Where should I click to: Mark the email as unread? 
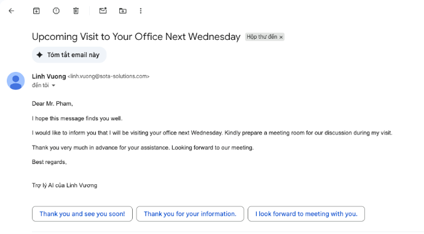(103, 11)
